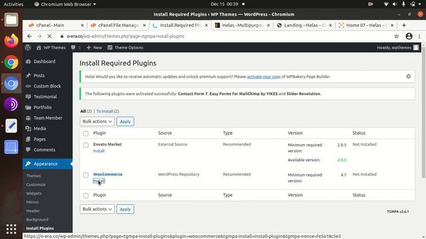Expand the Chromium Web Browser app menu
The width and height of the screenshot is (426, 239).
65,4
